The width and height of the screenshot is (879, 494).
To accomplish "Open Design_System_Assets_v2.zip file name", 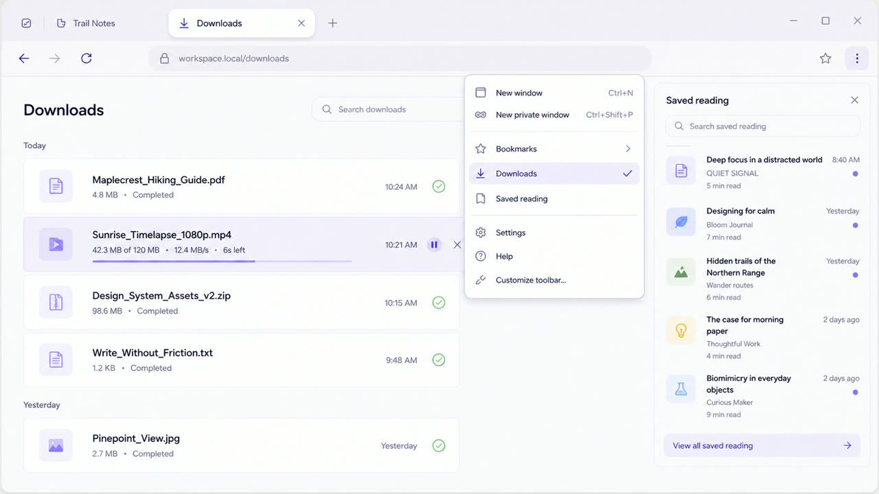I will (x=161, y=296).
